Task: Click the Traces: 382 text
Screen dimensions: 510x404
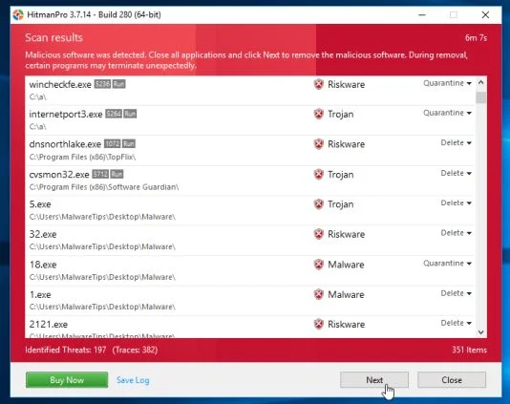Action: point(135,350)
